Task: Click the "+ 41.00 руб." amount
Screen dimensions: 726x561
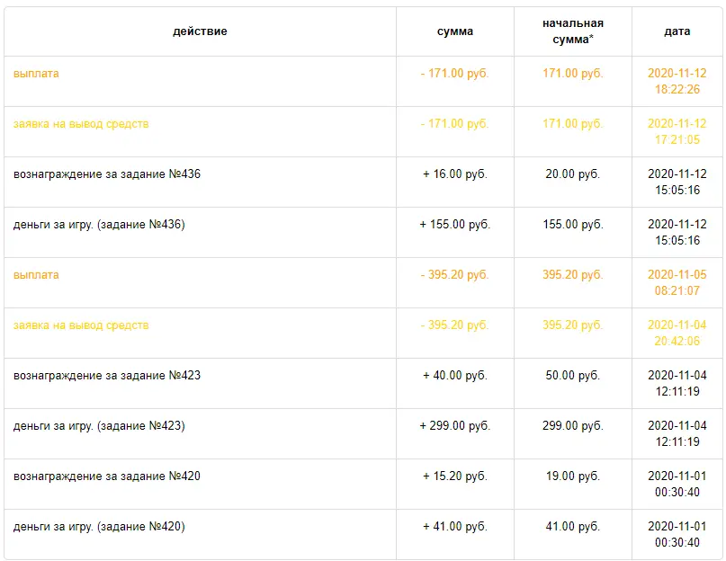Action: coord(454,527)
